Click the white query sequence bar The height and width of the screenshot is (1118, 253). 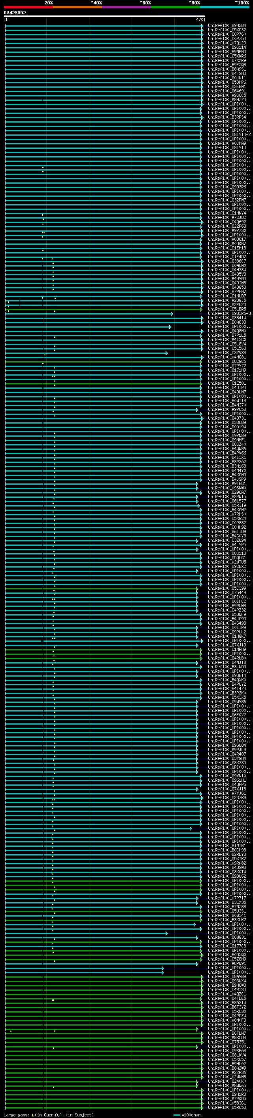click(x=104, y=16)
